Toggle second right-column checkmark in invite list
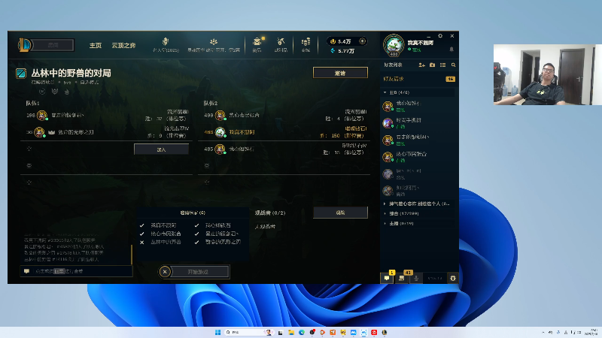The width and height of the screenshot is (602, 338). 196,234
